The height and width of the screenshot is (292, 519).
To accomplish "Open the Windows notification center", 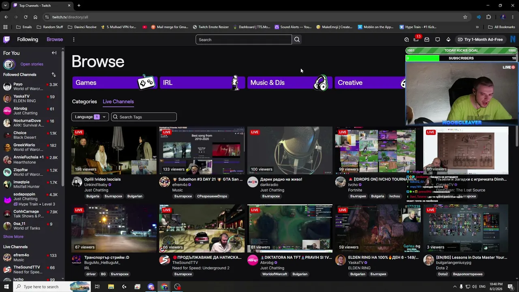I will click(x=510, y=287).
